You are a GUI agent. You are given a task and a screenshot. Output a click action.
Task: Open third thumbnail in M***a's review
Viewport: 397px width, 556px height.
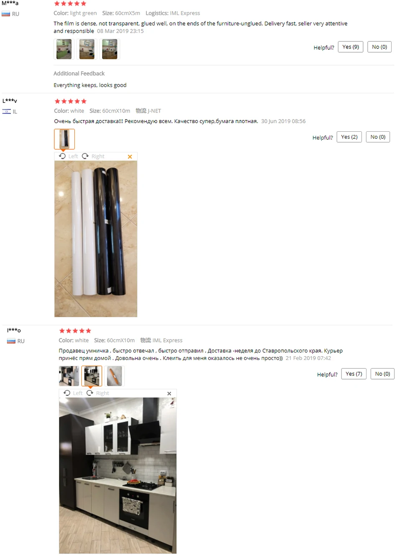109,49
